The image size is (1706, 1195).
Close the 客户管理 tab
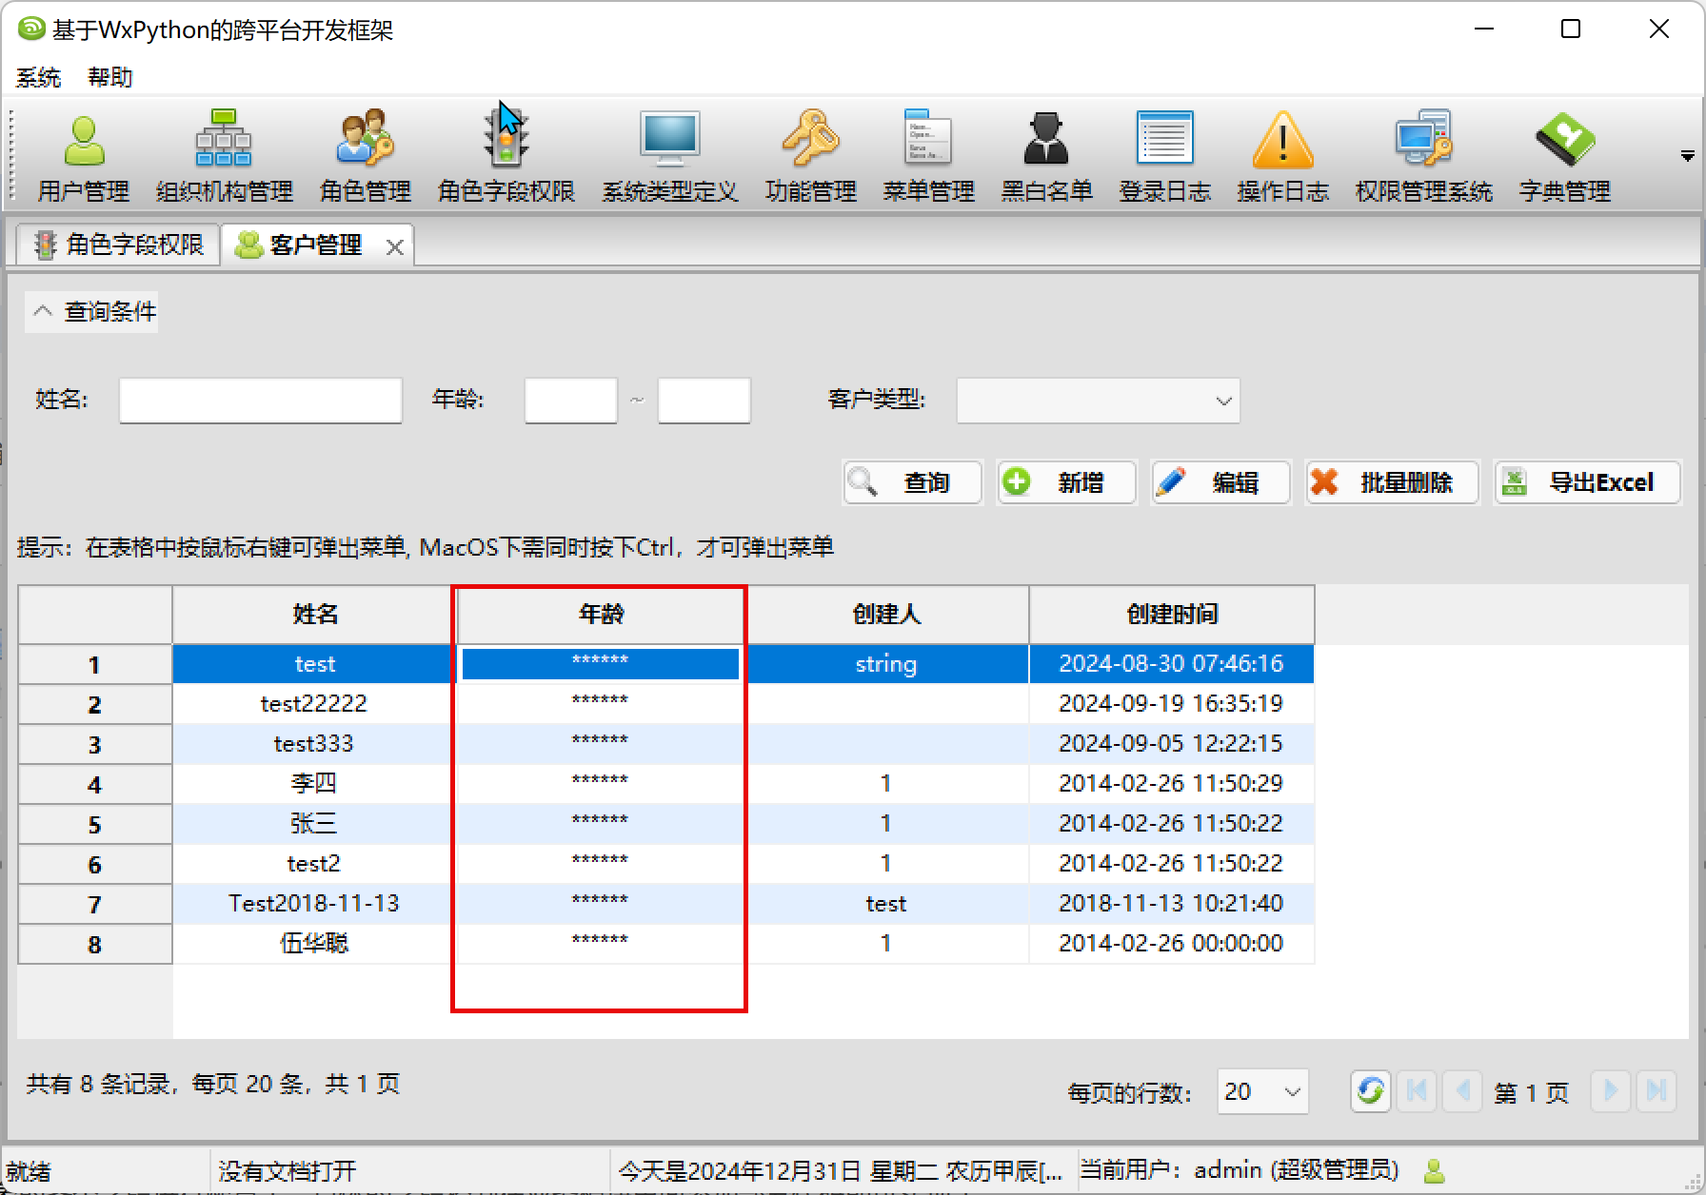tap(395, 247)
